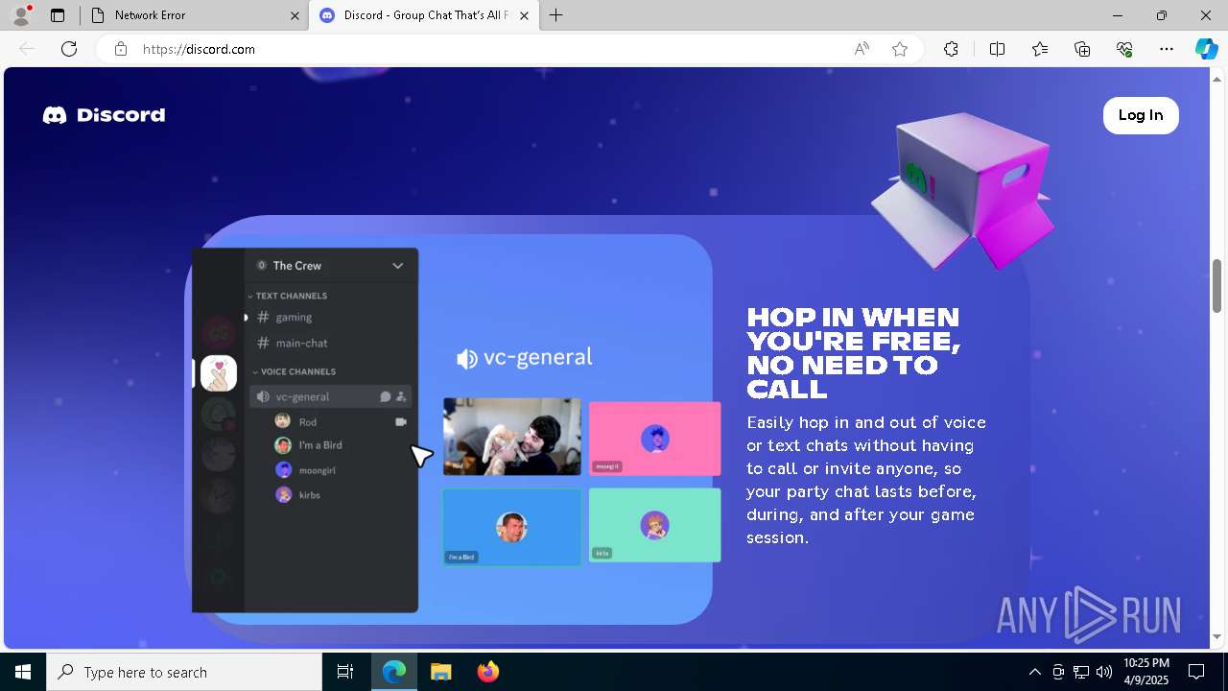1228x691 pixels.
Task: Select the heart-hand server icon
Action: [x=219, y=373]
